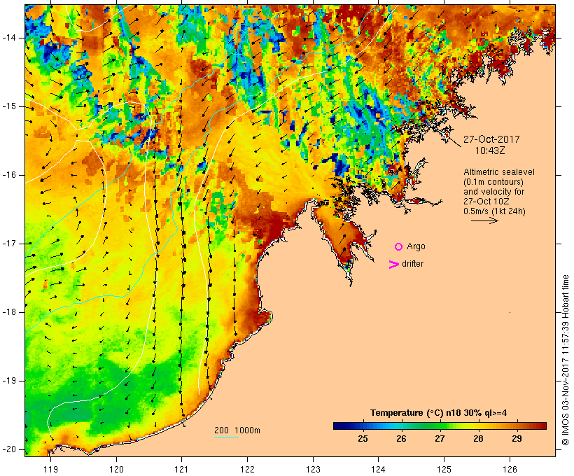Click the 'Argo' legend label
574x476 pixels.
416,246
